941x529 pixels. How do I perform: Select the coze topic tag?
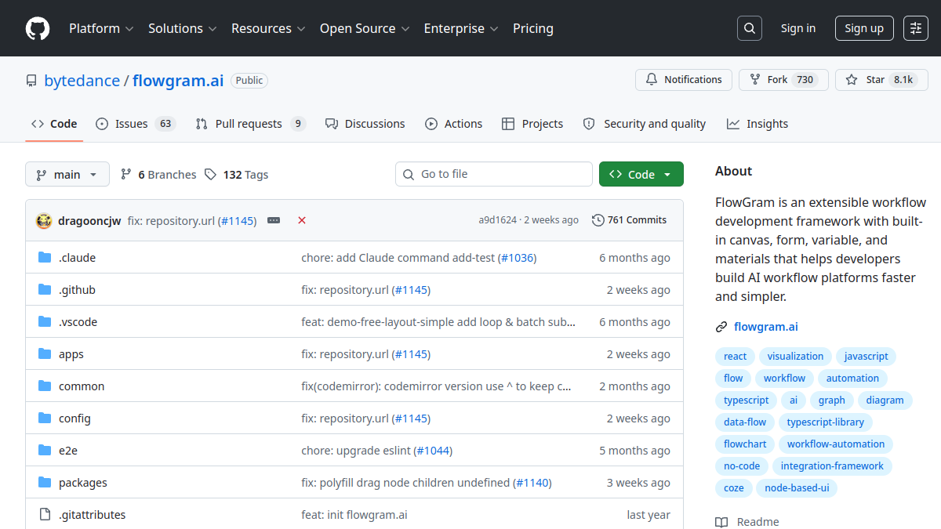734,488
